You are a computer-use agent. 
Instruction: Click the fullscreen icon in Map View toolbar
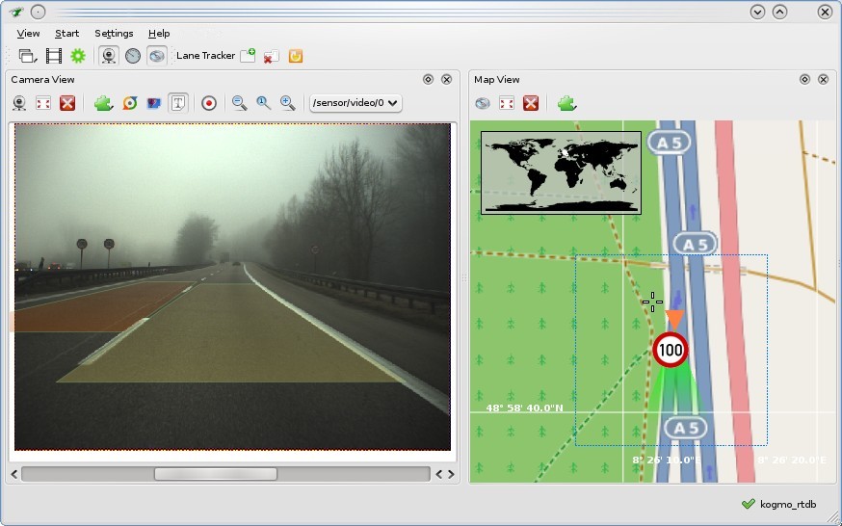506,103
